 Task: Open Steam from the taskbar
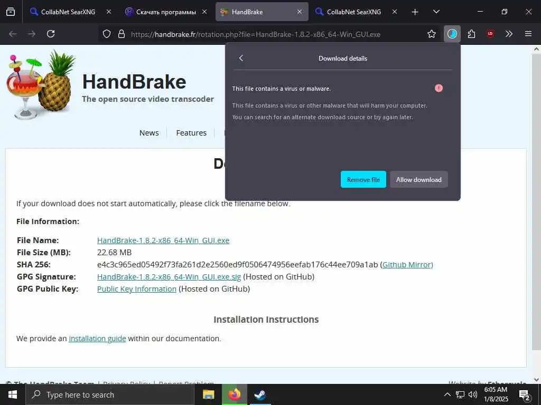point(260,394)
